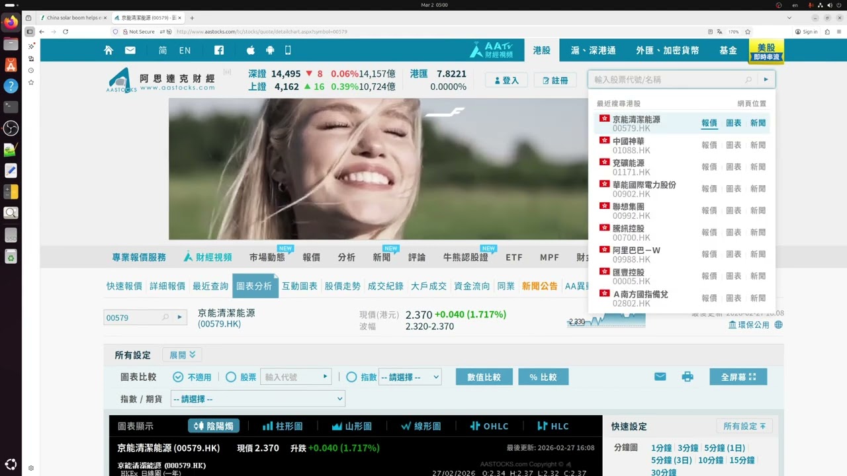Switch to 詳細報價 sub-tab
The width and height of the screenshot is (847, 476).
pyautogui.click(x=167, y=286)
